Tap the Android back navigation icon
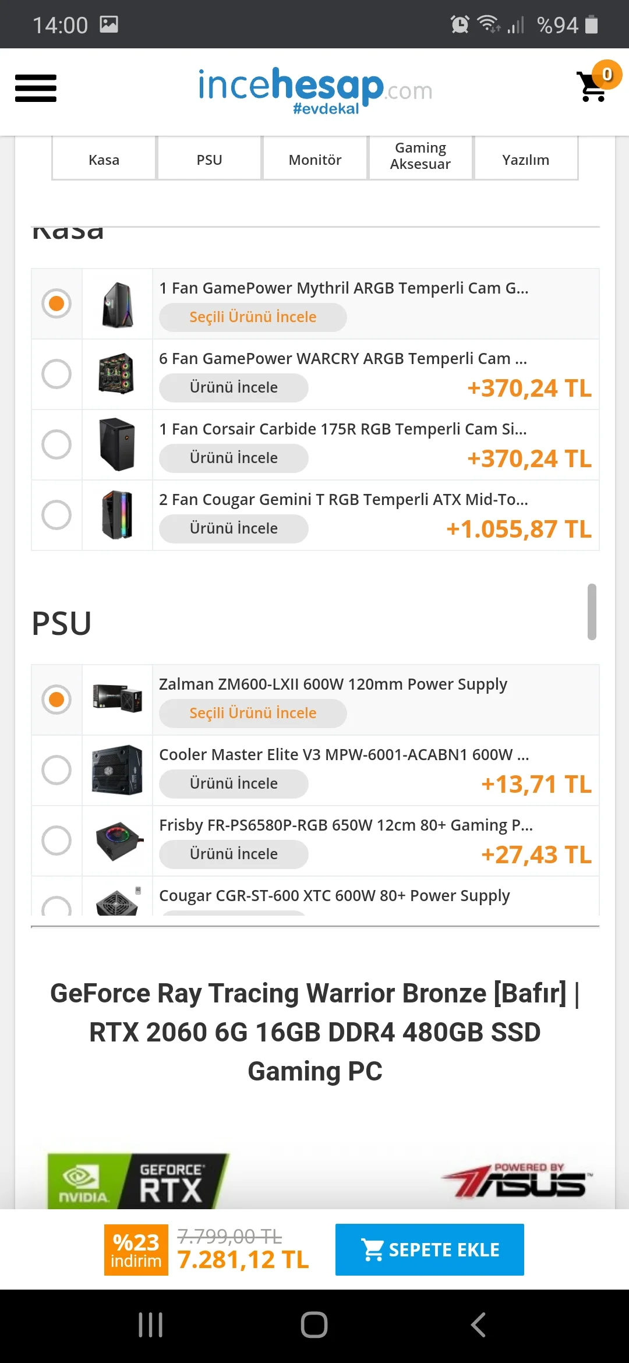 pyautogui.click(x=478, y=1325)
